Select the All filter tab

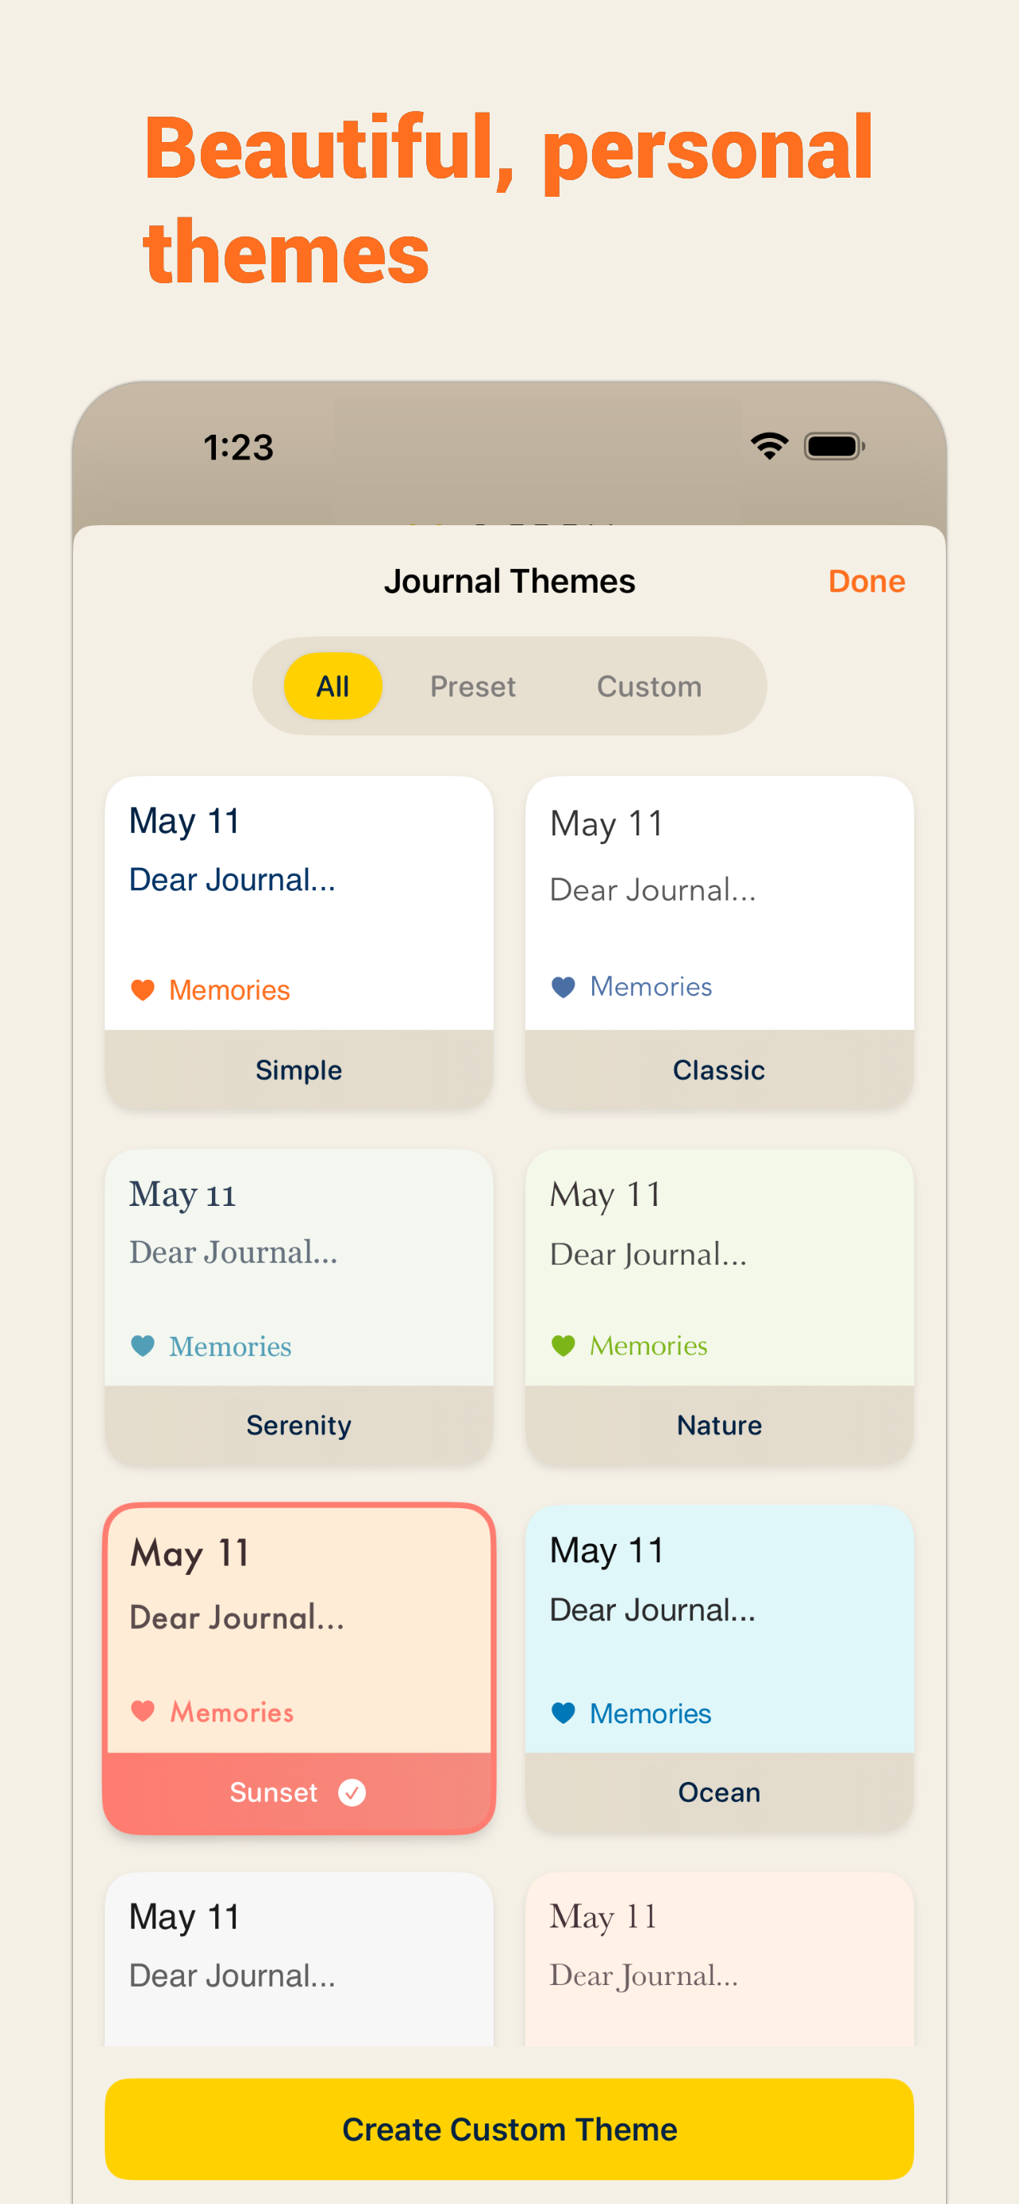(333, 686)
